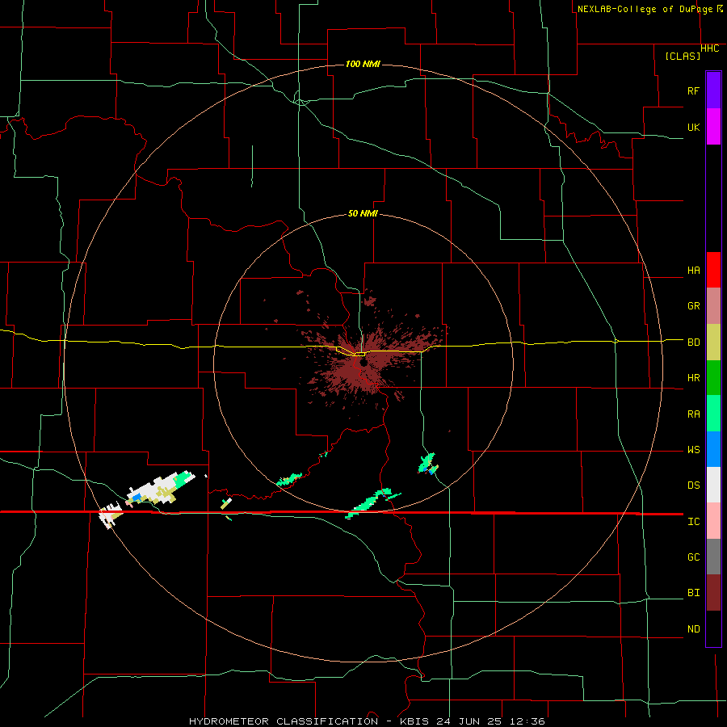Click the GR legend label
Viewport: 727px width, 727px height.
point(693,306)
